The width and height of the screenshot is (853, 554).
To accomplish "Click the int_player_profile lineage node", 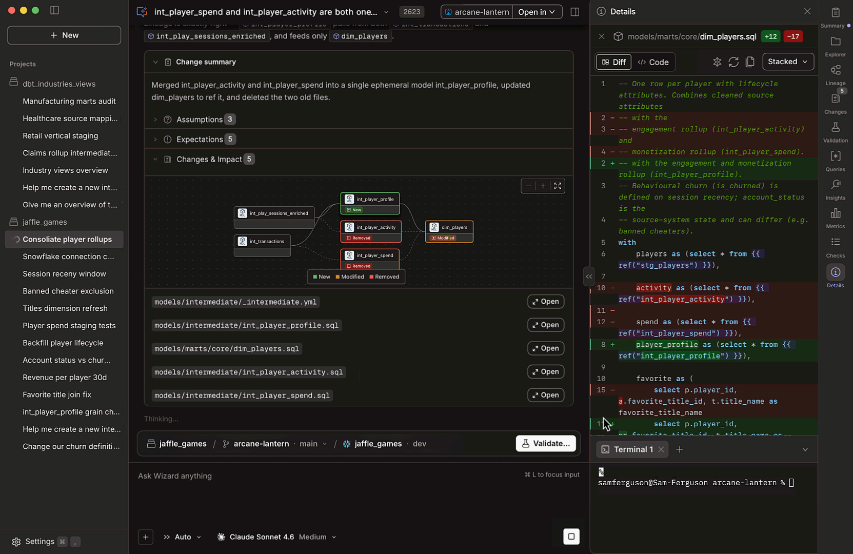I will click(370, 204).
